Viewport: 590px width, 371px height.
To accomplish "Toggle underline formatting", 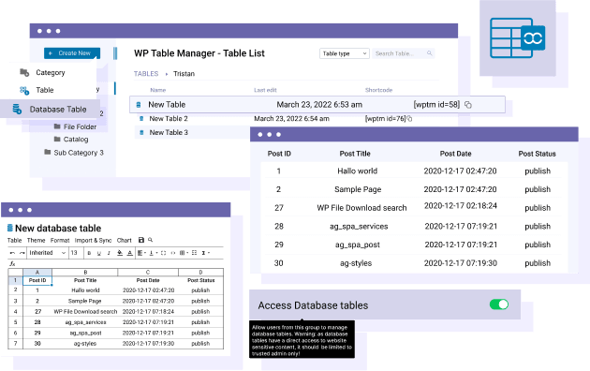I will (x=99, y=253).
